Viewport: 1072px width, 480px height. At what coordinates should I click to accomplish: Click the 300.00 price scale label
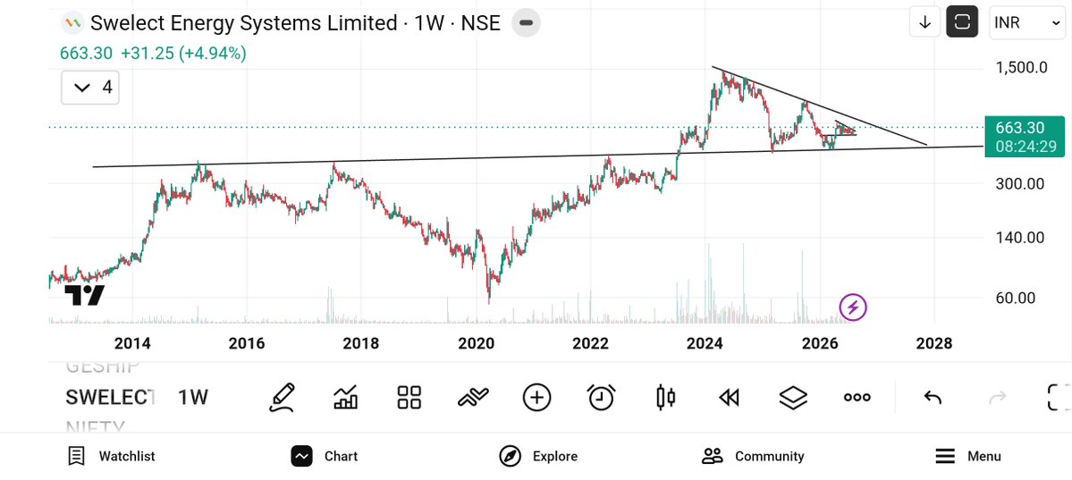(x=1020, y=183)
